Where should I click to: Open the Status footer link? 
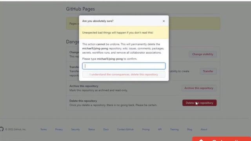point(91,129)
